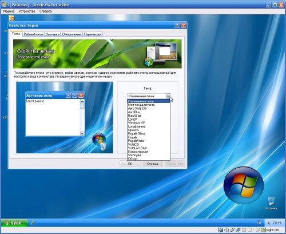Click the volume speaker tray icon
This screenshot has width=286, height=234.
coord(269,223)
